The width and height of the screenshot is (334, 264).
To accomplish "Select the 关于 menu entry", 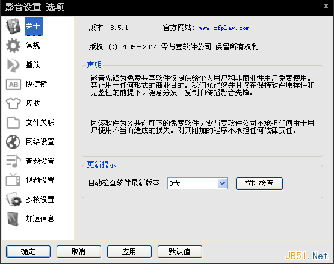I will [x=34, y=26].
